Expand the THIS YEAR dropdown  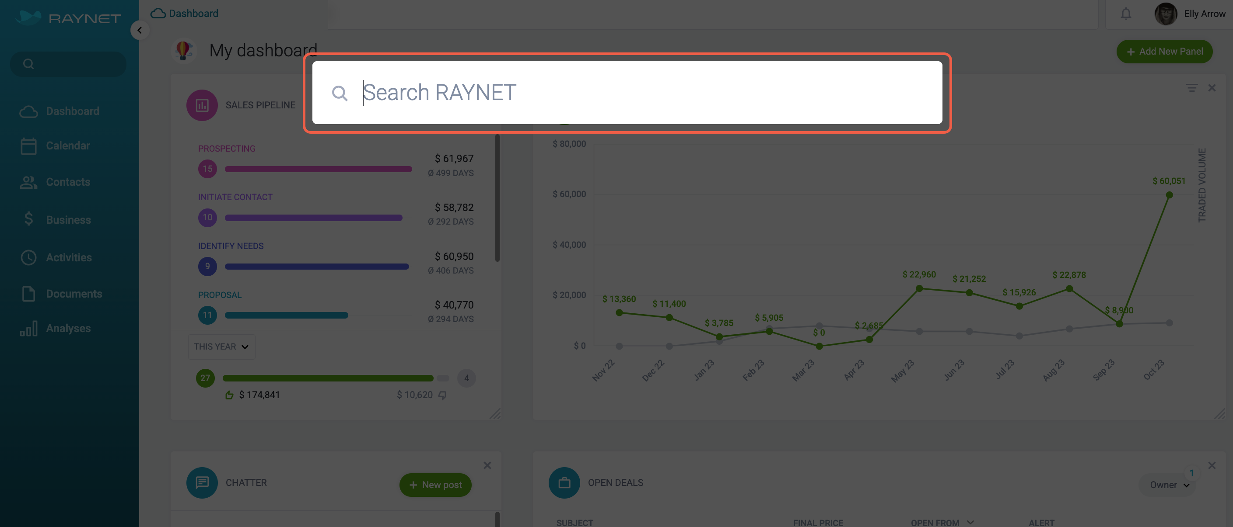221,347
